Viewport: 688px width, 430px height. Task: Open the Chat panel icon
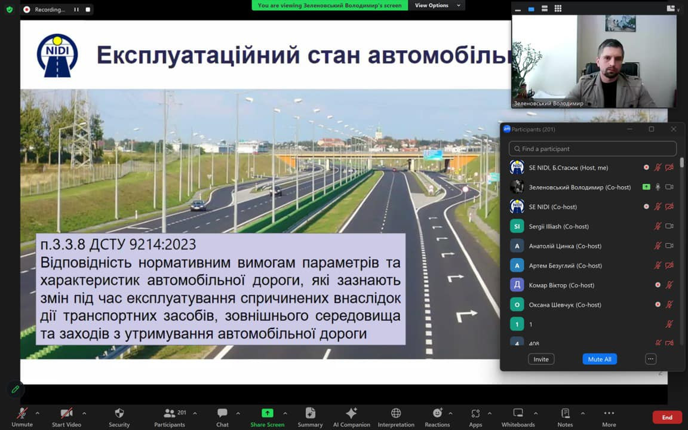[222, 413]
